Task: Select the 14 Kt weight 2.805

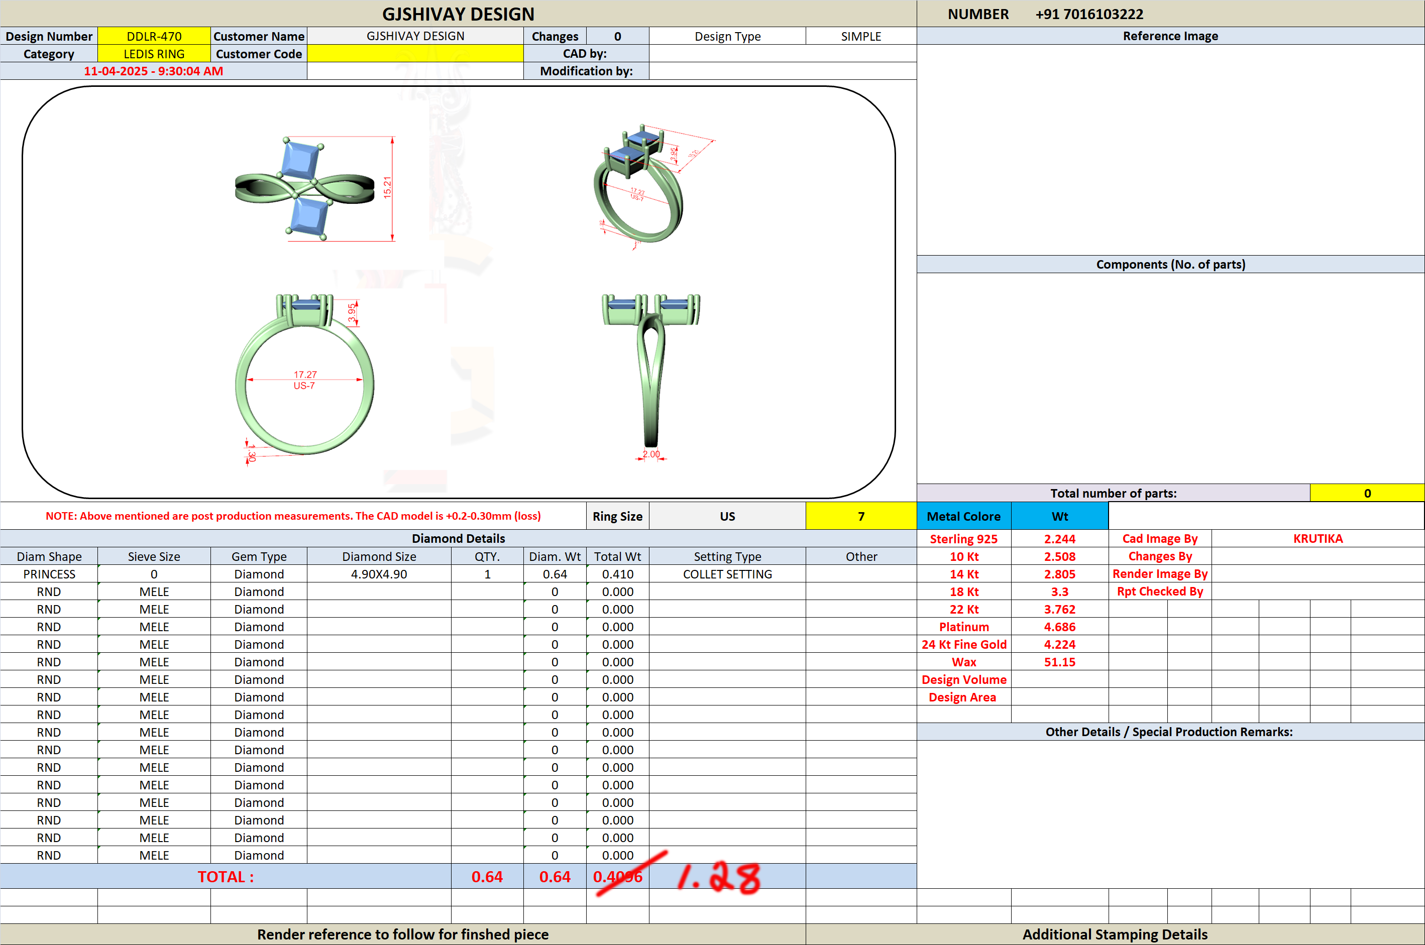Action: (1060, 574)
